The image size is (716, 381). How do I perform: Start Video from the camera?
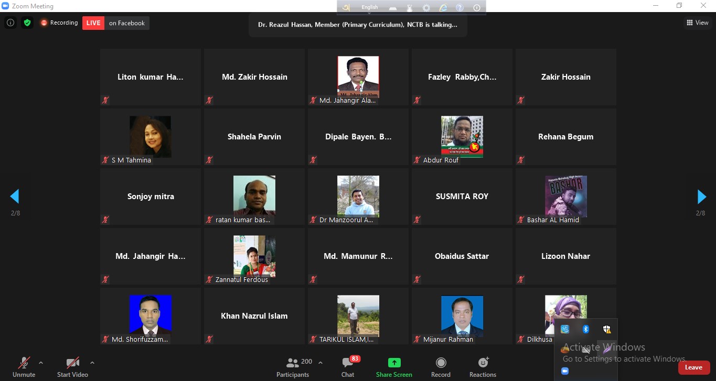tap(72, 367)
